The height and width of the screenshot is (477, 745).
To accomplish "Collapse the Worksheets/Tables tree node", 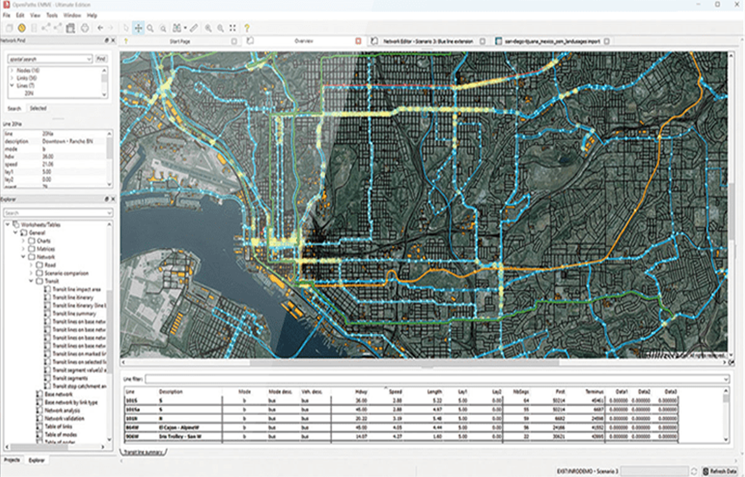I will pos(8,224).
